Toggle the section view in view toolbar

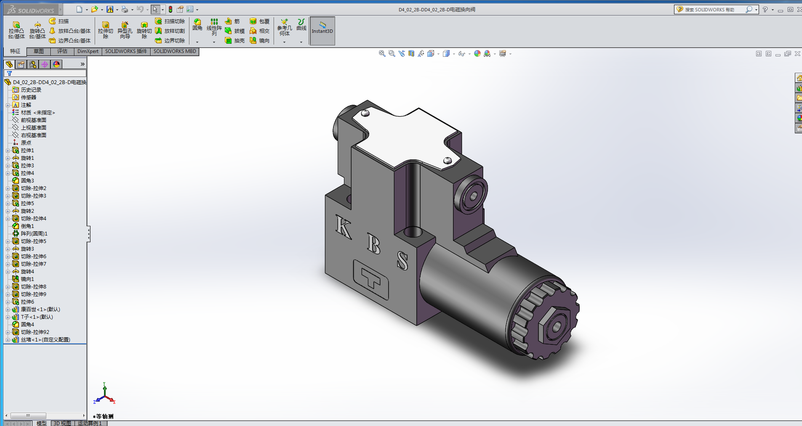point(411,53)
